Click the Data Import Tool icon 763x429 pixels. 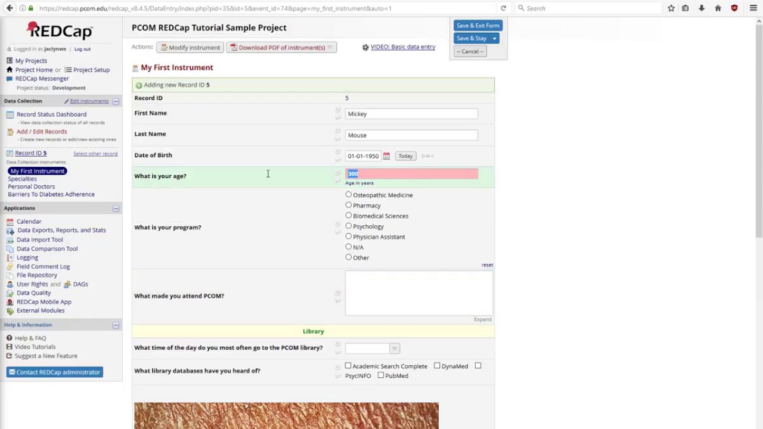point(10,240)
